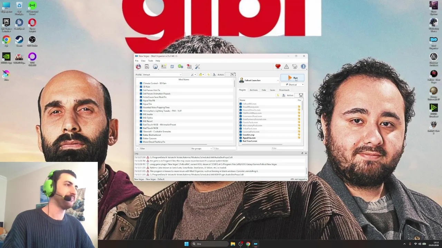Expand the filter panel arrow button
The image size is (442, 248).
[137, 148]
